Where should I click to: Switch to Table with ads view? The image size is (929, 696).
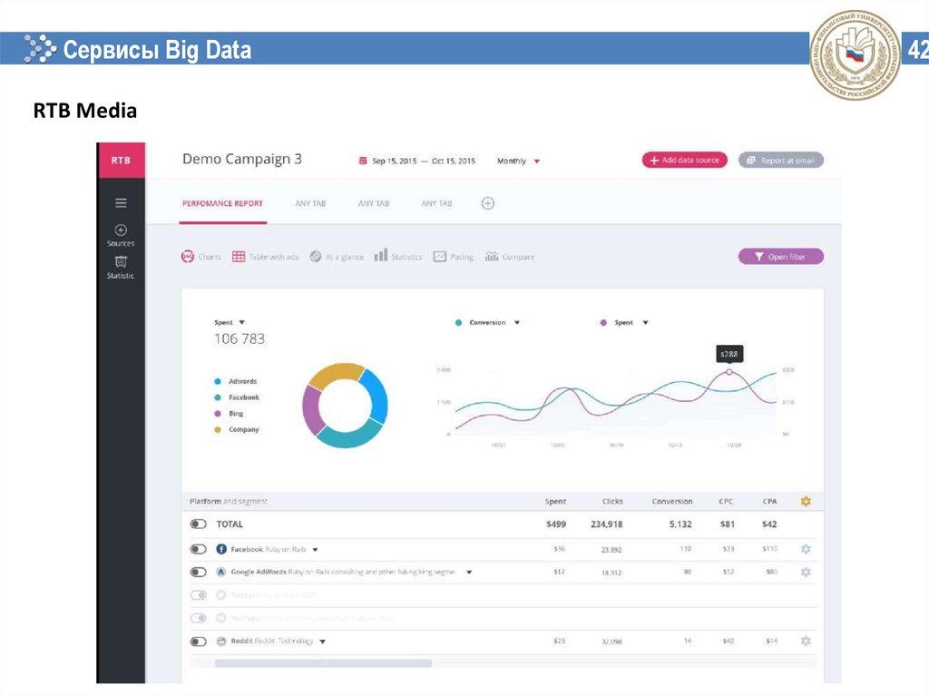[265, 257]
